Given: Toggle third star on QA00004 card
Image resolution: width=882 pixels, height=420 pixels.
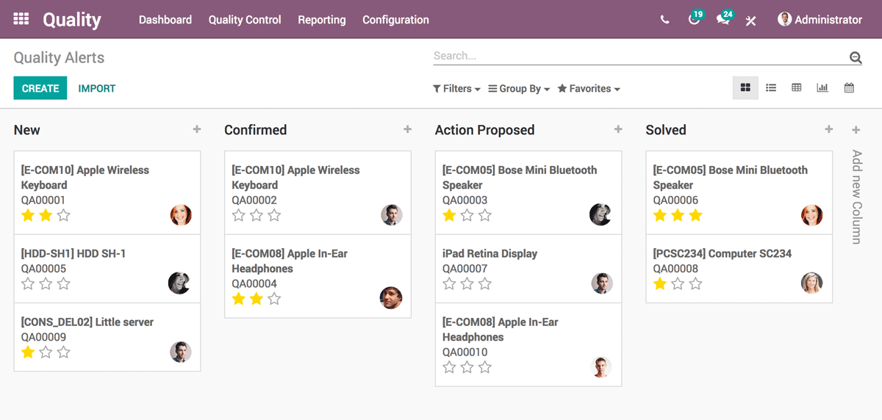Looking at the screenshot, I should [274, 299].
